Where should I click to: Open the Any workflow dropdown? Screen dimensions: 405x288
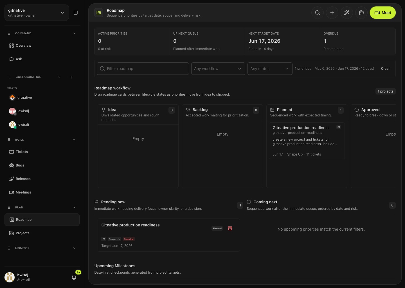(x=218, y=69)
